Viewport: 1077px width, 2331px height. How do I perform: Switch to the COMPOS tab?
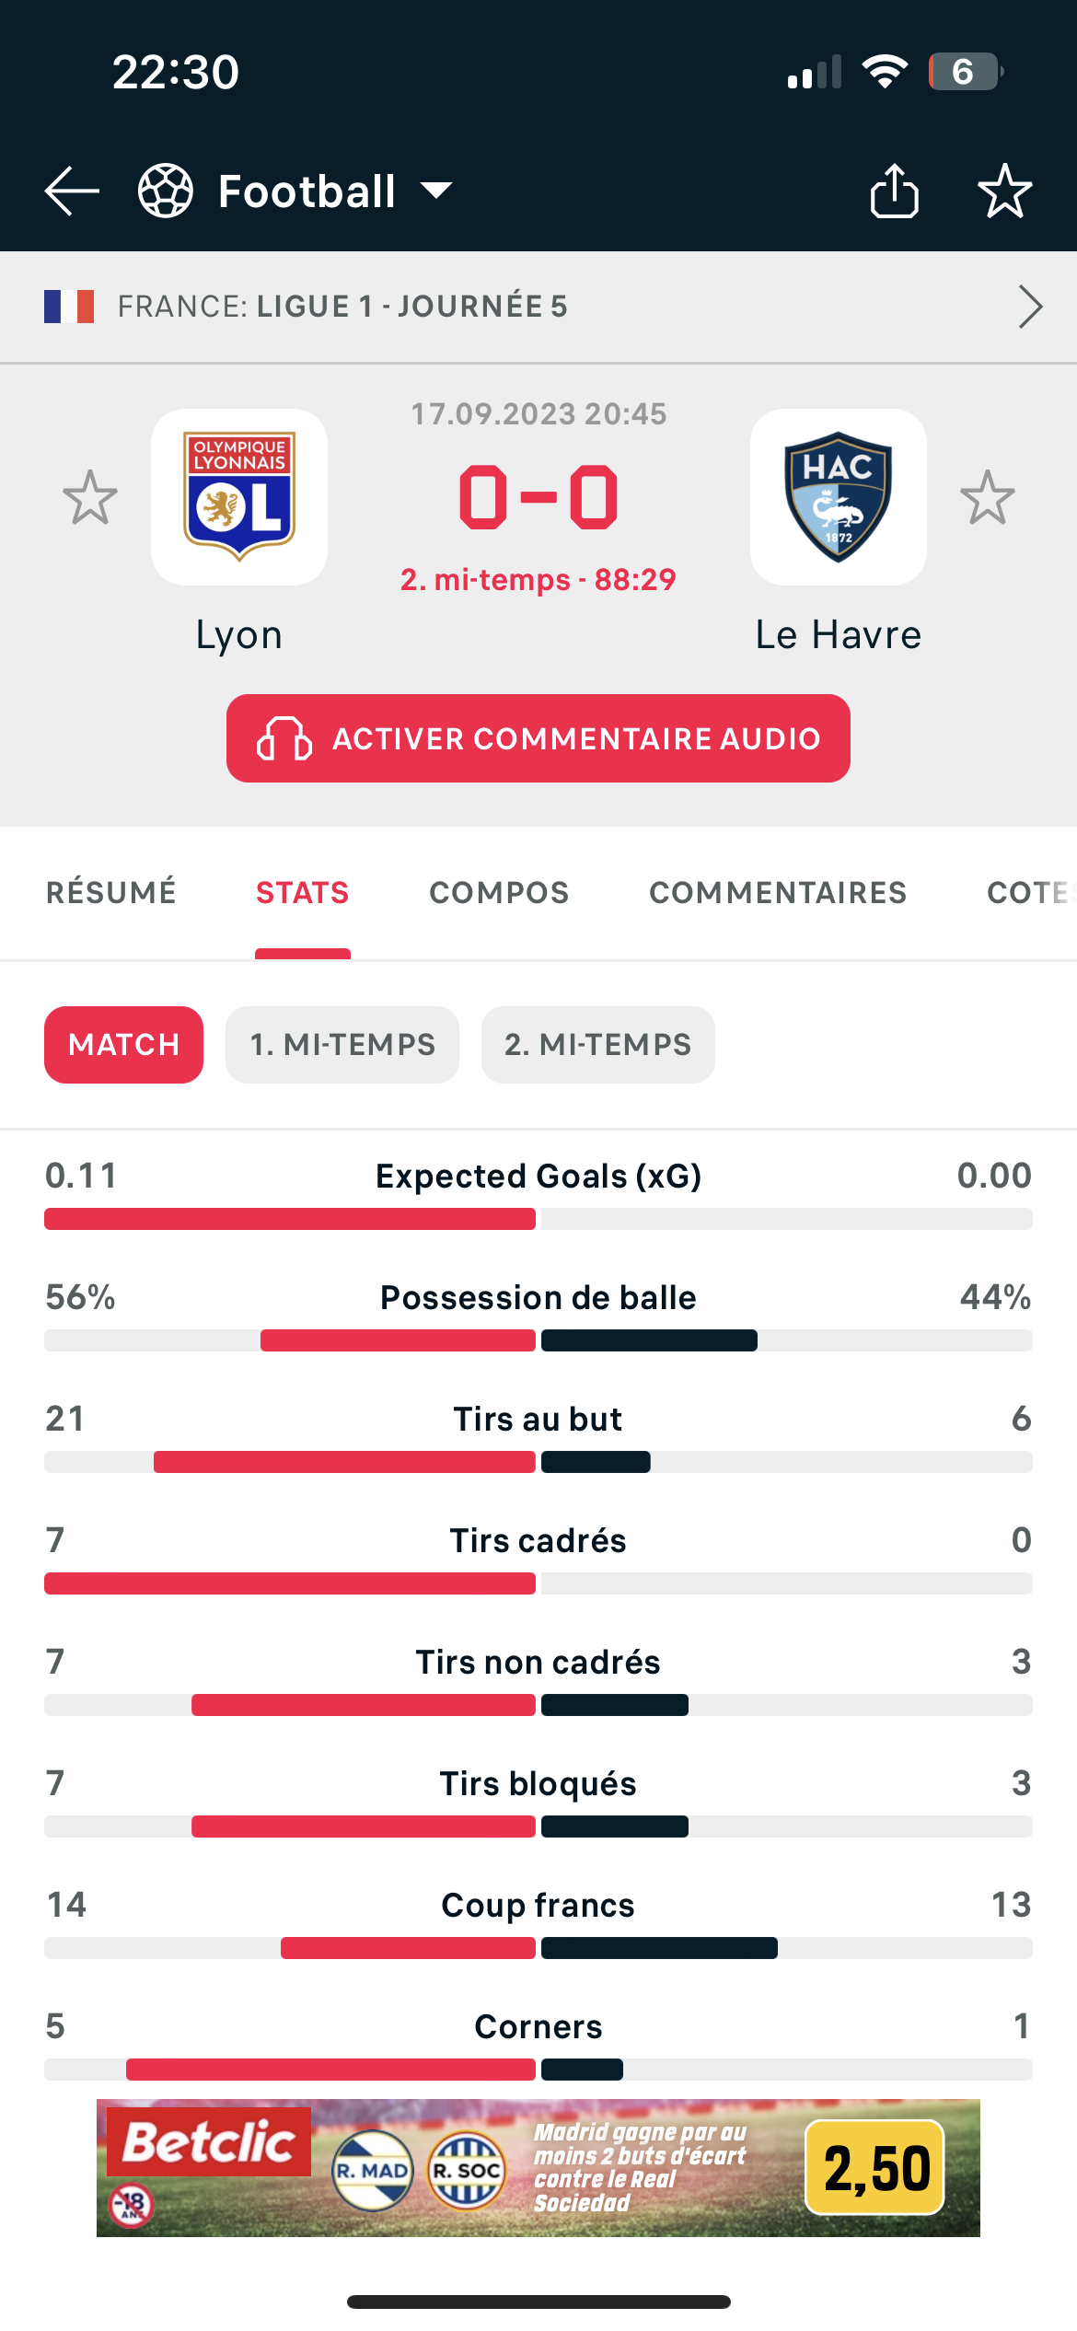[x=499, y=892]
